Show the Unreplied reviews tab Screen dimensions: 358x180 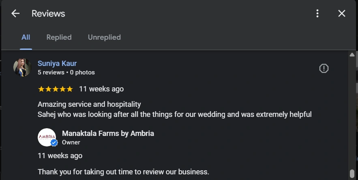point(104,37)
